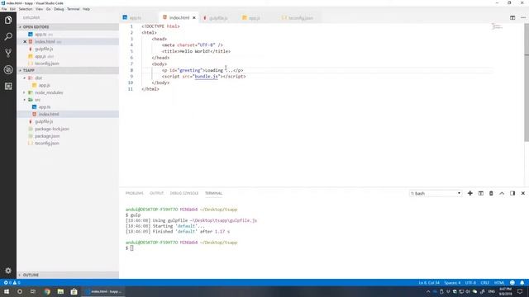Switch to the app.ts editor tab
529x297 pixels.
coord(139,18)
